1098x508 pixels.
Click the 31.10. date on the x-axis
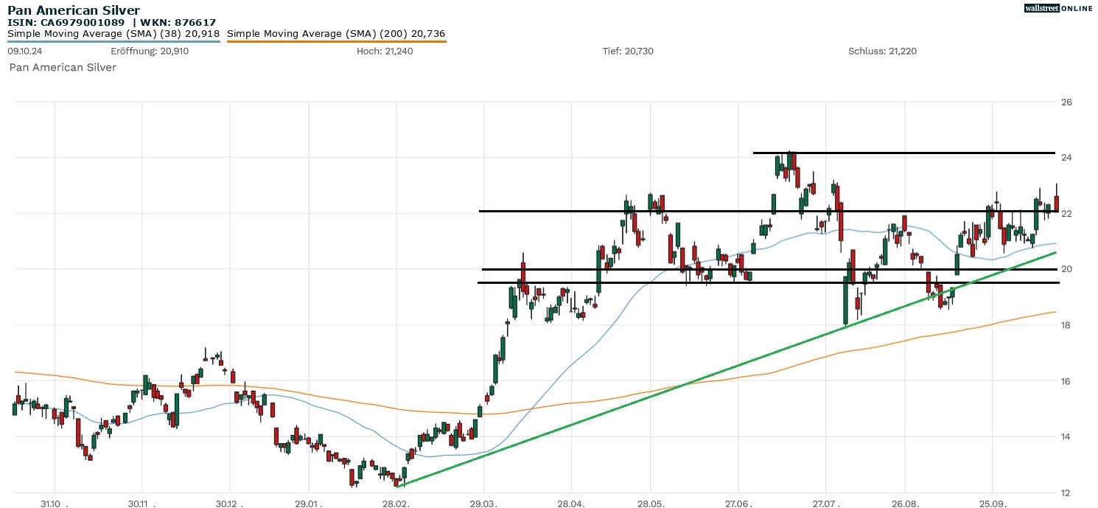[x=54, y=504]
